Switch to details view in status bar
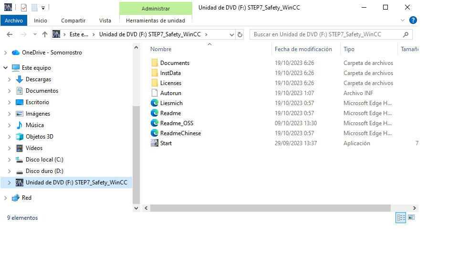The image size is (458, 258). coord(401,217)
